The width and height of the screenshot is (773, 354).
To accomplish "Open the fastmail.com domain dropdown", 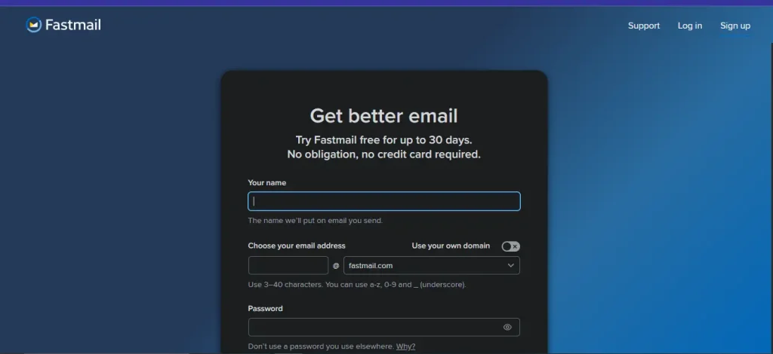I will click(431, 265).
